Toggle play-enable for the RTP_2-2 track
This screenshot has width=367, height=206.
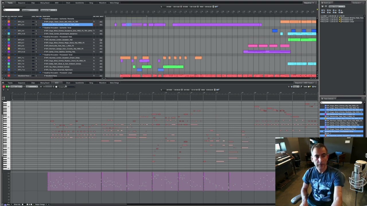click(x=15, y=22)
